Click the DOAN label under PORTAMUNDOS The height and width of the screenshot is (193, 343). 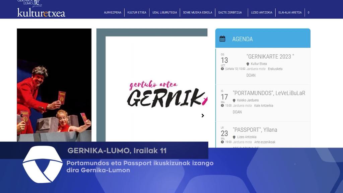237,112
